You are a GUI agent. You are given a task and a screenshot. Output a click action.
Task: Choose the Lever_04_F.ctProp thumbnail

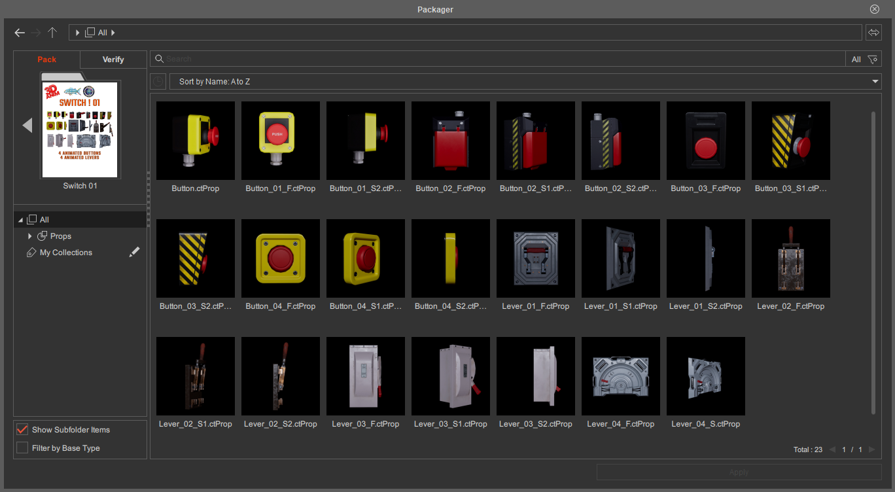(x=621, y=376)
